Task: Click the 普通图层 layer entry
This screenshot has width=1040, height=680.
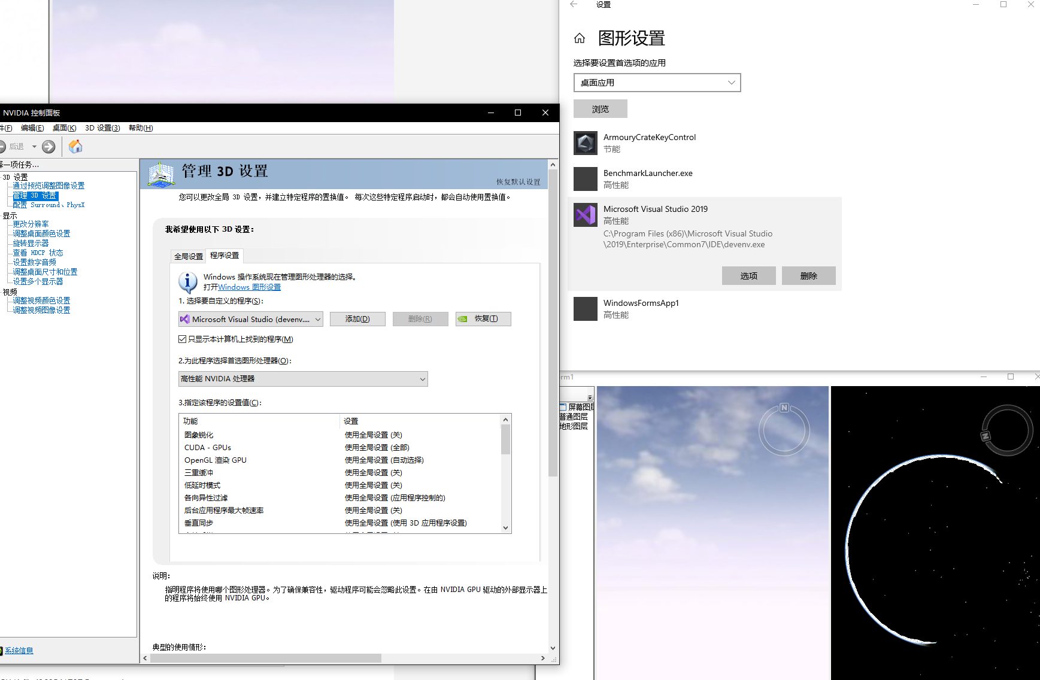Action: 574,417
